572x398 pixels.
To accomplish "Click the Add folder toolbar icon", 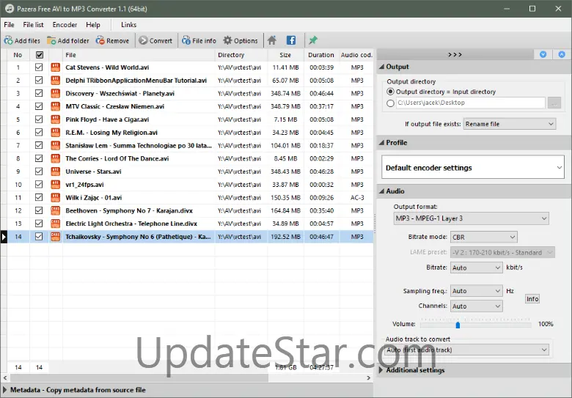I will pyautogui.click(x=51, y=40).
